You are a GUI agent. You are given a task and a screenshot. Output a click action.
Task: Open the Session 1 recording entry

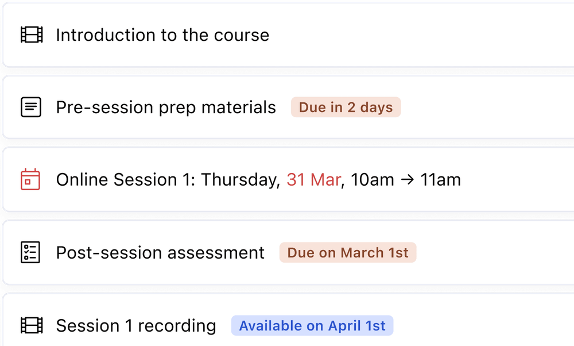point(135,325)
